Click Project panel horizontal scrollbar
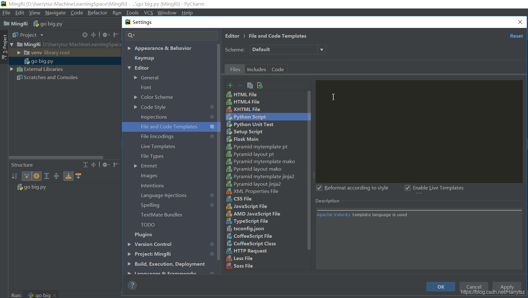Screen dimensions: 528x298 coord(56,157)
